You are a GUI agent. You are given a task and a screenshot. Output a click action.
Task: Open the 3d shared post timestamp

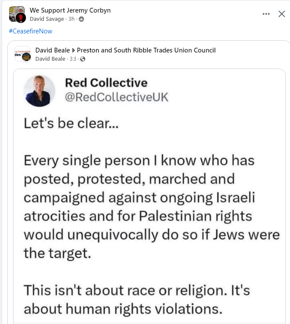[72, 59]
